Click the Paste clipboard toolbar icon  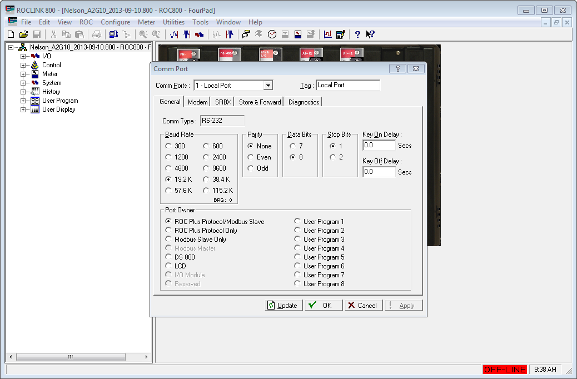tap(79, 34)
